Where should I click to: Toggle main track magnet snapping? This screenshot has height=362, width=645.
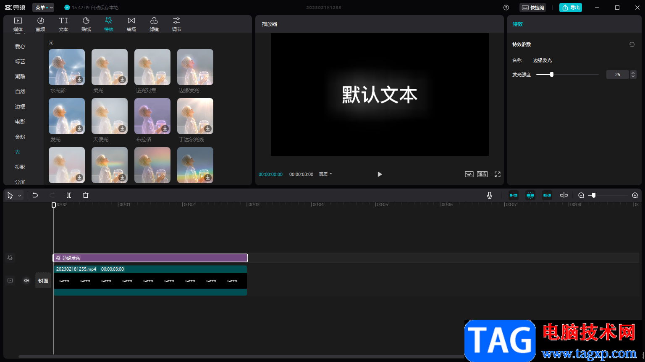(514, 195)
